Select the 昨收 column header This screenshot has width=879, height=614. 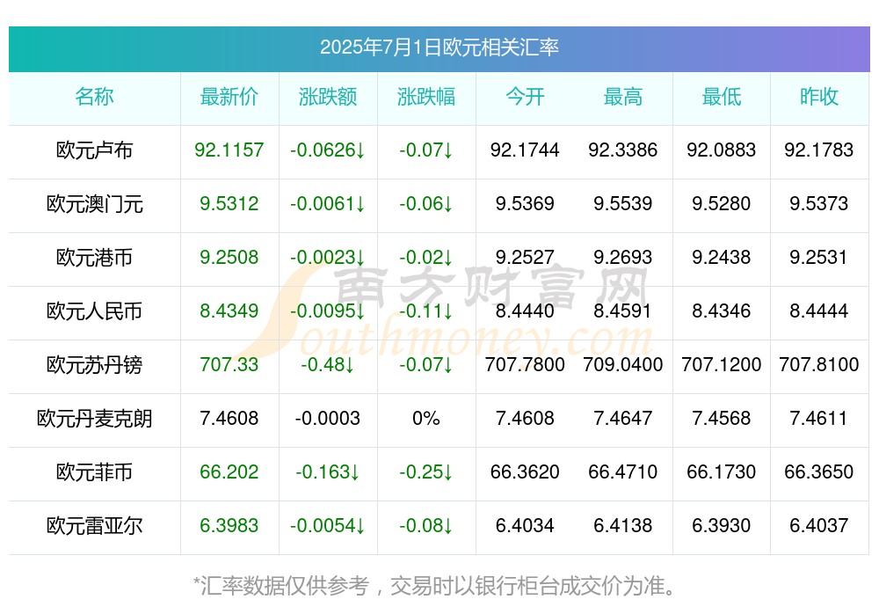818,97
